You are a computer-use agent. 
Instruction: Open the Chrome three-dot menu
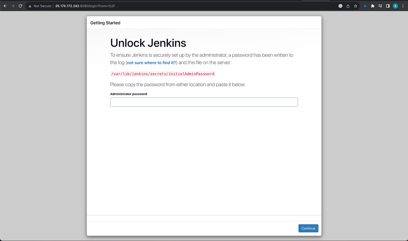403,6
